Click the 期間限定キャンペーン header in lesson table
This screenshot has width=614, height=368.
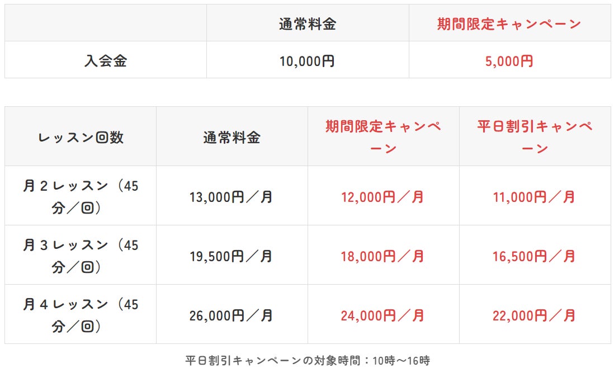383,137
